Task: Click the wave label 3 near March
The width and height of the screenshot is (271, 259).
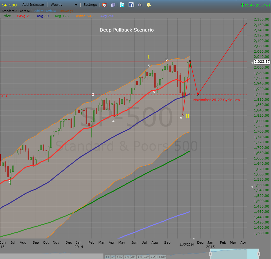Action: 93,94
